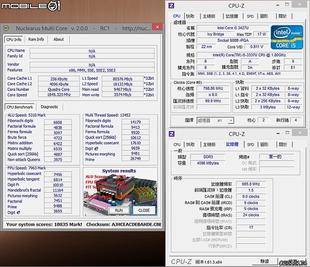Click the Intel Core i5 3427U name field

(233, 28)
